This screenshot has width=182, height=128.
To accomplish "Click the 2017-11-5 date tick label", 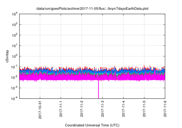I will pyautogui.click(x=144, y=109).
